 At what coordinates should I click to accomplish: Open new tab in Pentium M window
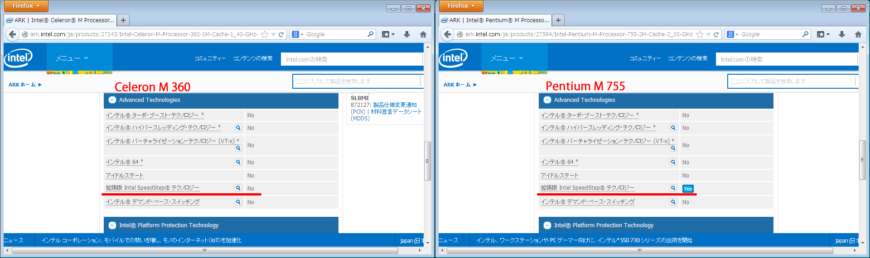pyautogui.click(x=558, y=20)
